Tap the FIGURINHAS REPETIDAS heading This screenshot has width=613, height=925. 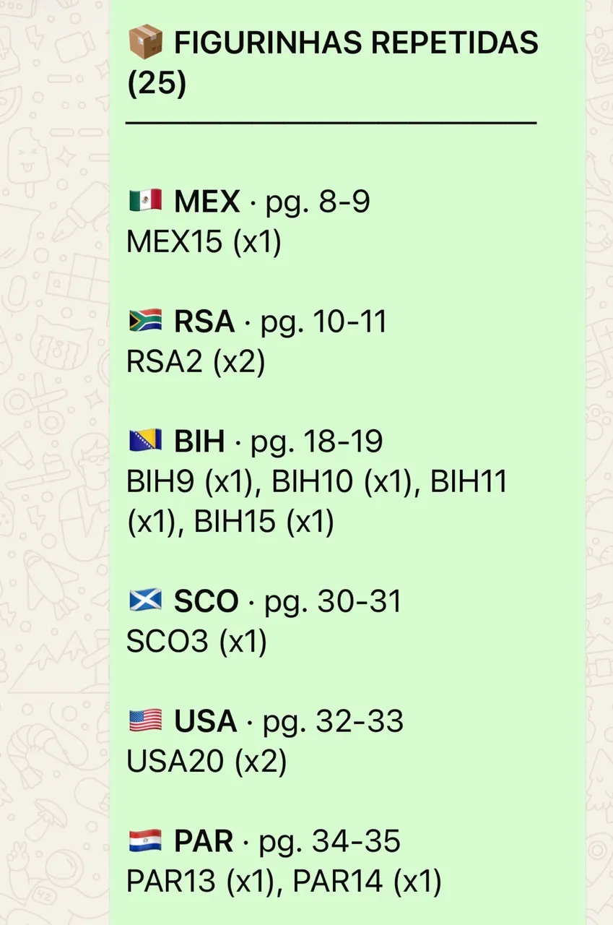tap(333, 64)
